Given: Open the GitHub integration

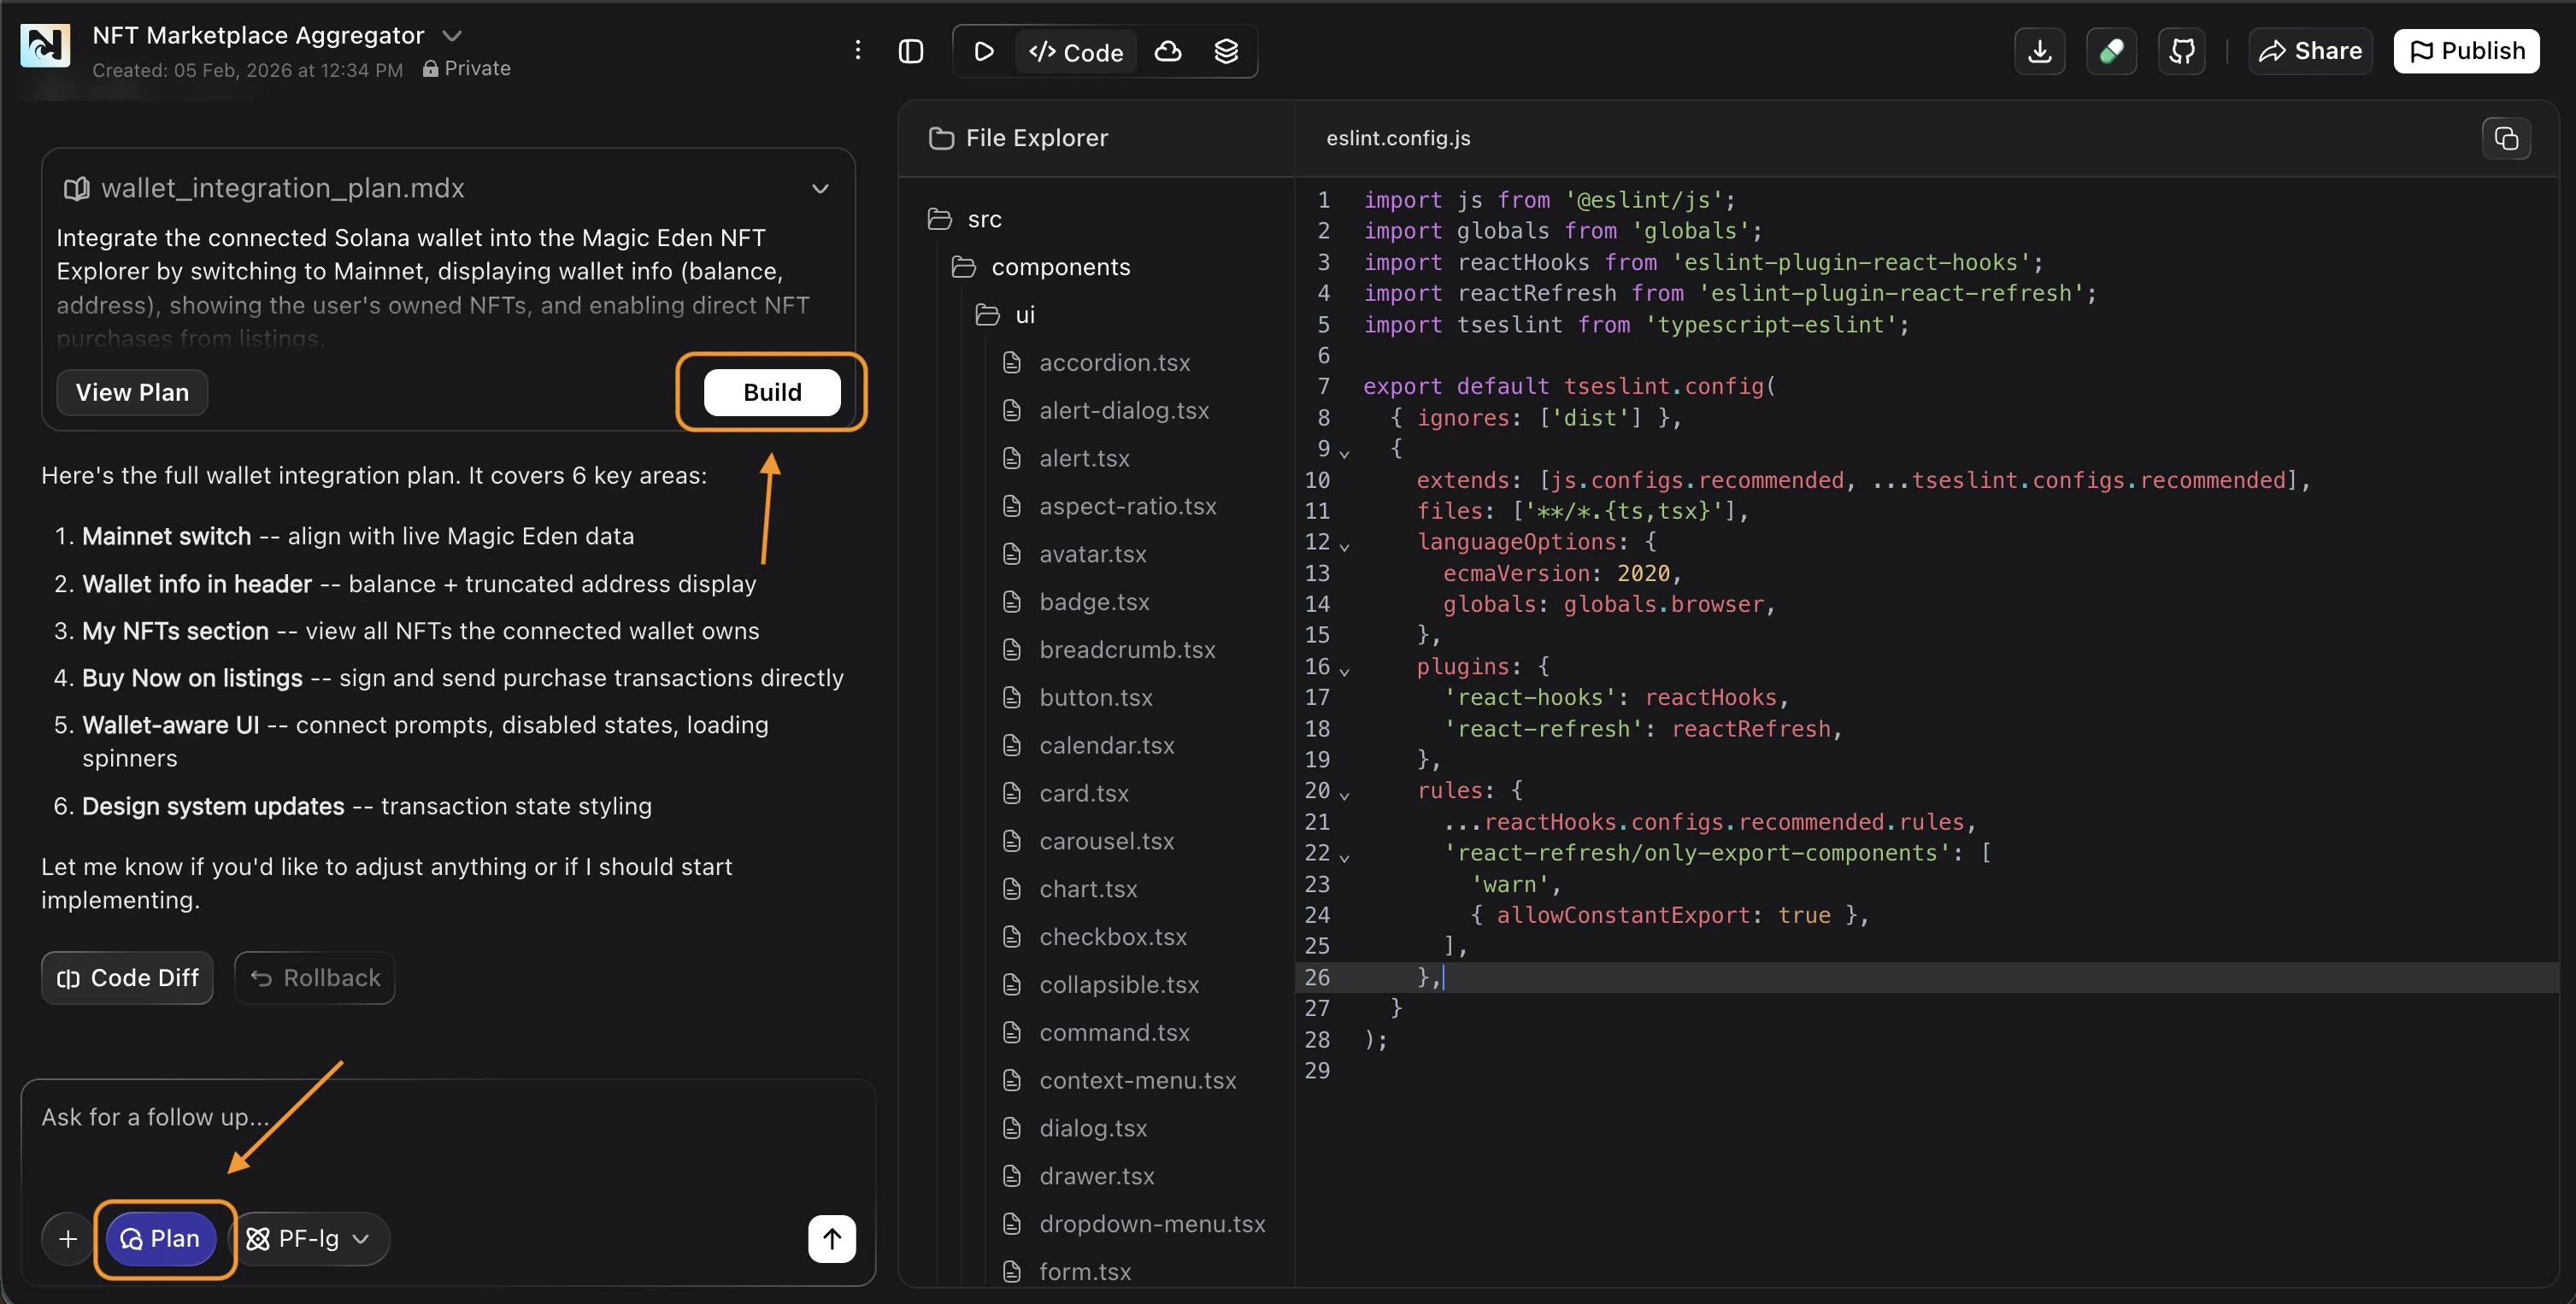Looking at the screenshot, I should (x=2183, y=51).
